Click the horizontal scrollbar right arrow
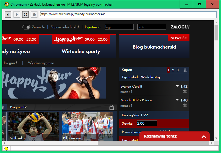The height and width of the screenshot is (153, 221). pos(211,143)
